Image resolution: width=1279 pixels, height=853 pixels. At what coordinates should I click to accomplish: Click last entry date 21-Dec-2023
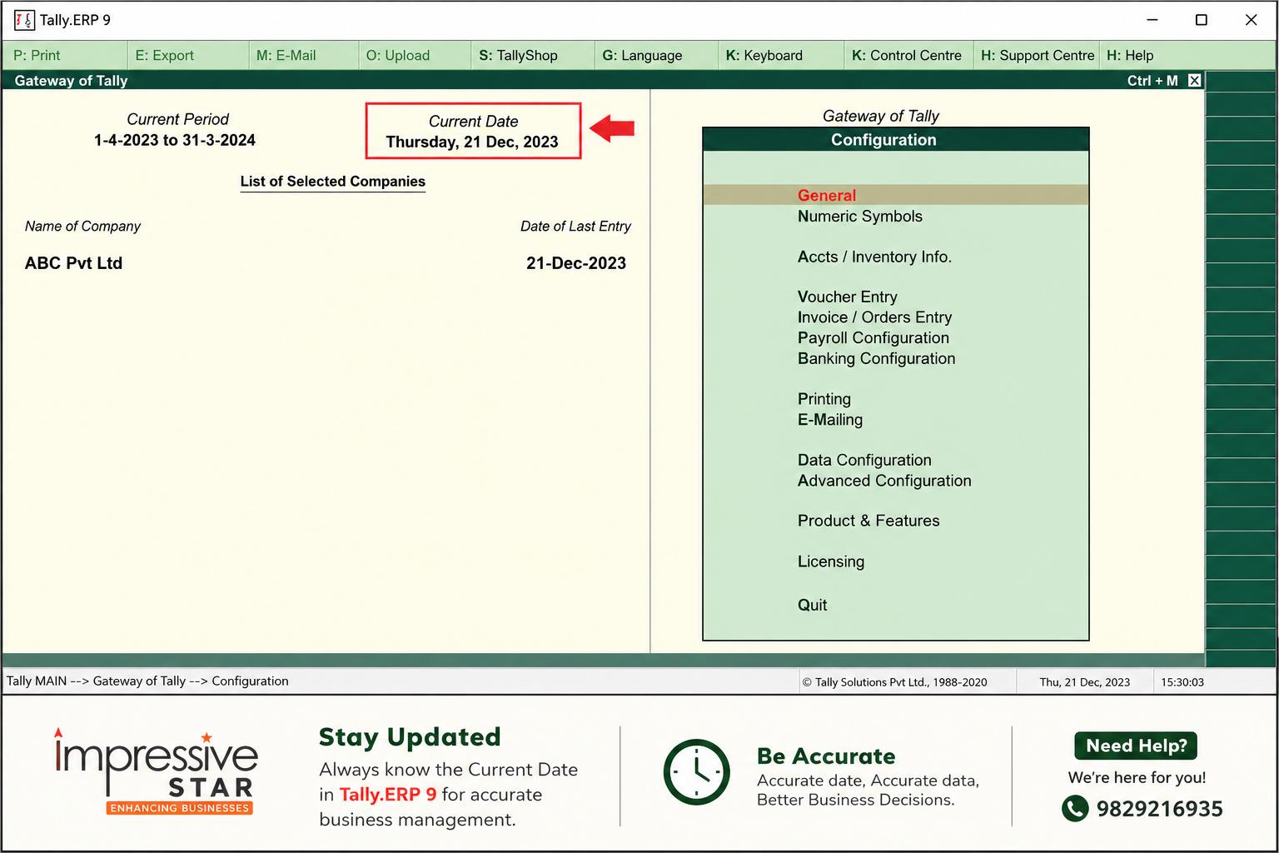tap(576, 263)
